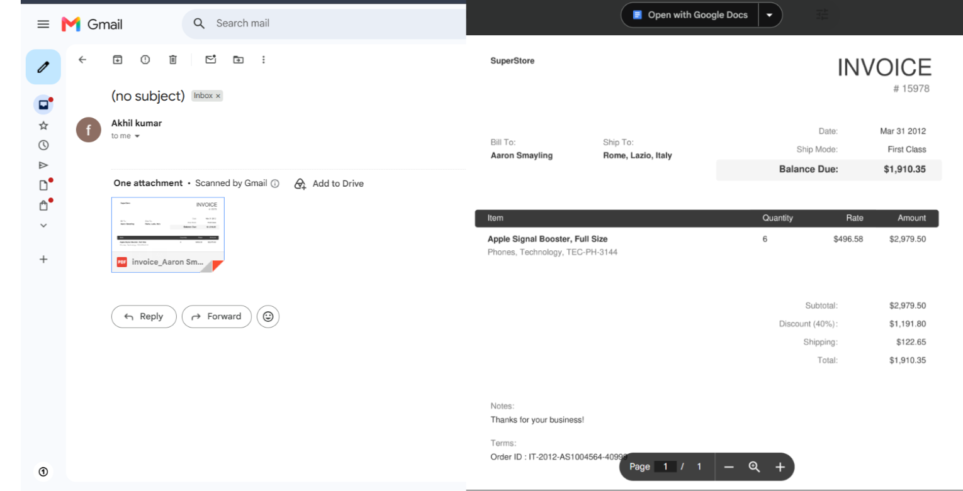This screenshot has width=963, height=491.
Task: Mark the email as unread
Action: [211, 59]
